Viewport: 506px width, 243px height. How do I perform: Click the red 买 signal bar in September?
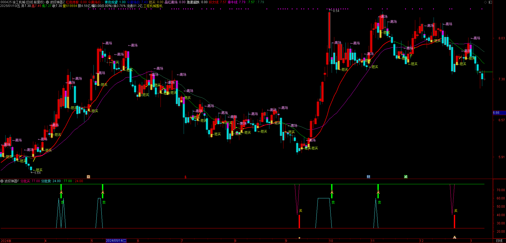299,221
